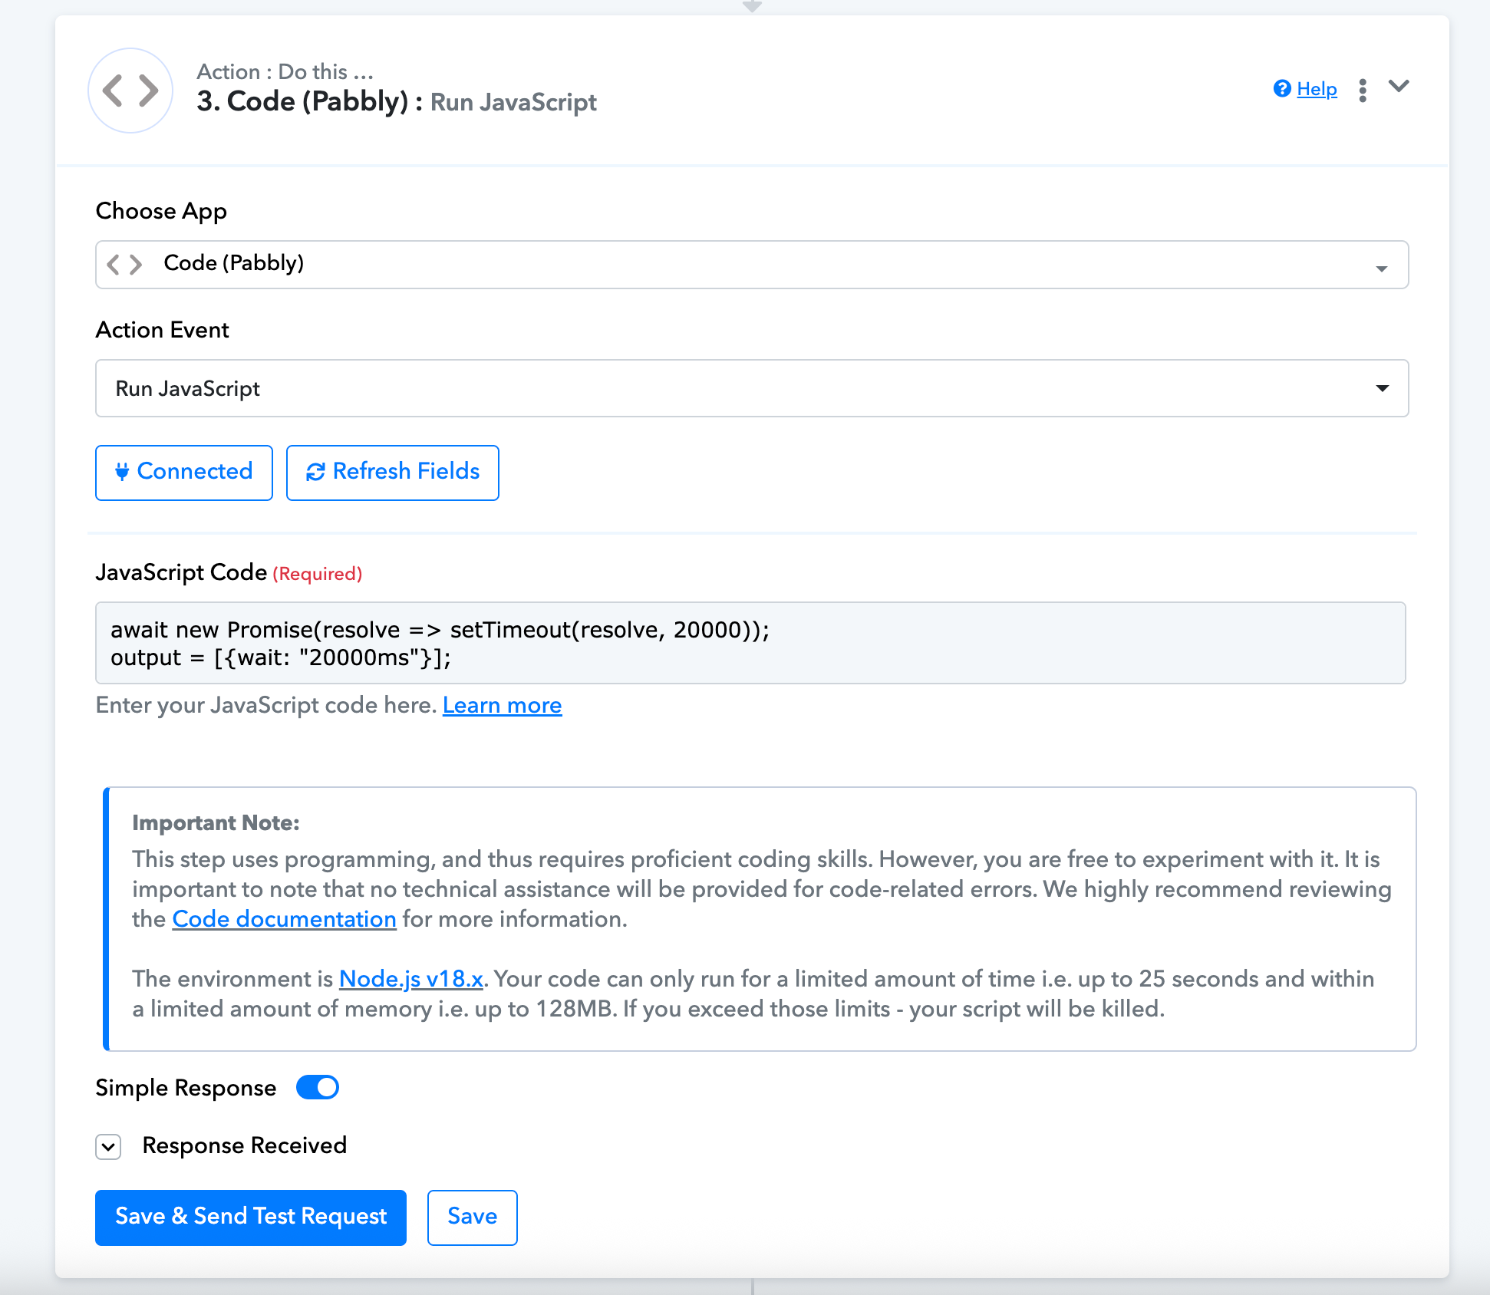1490x1295 pixels.
Task: Toggle the Simple Response switch
Action: pyautogui.click(x=318, y=1087)
